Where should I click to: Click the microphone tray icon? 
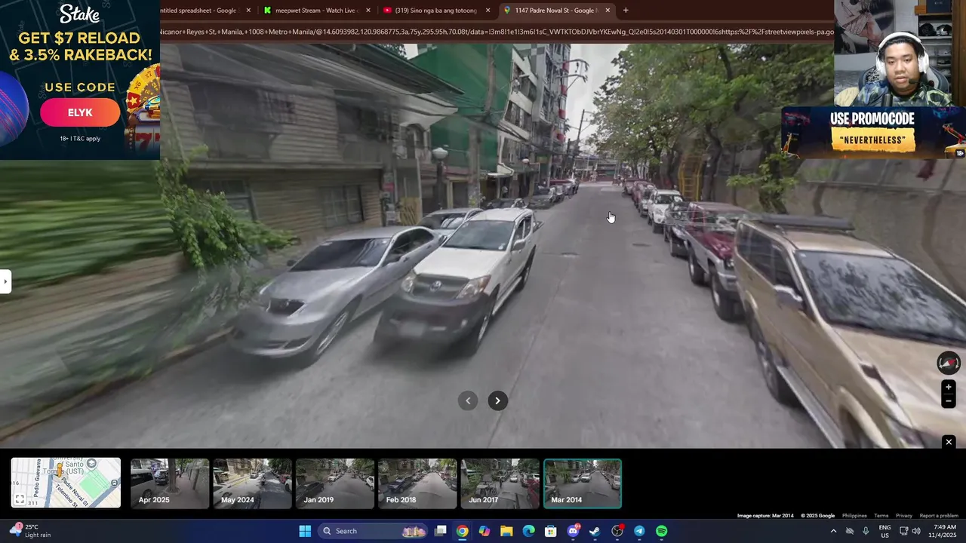tap(866, 531)
